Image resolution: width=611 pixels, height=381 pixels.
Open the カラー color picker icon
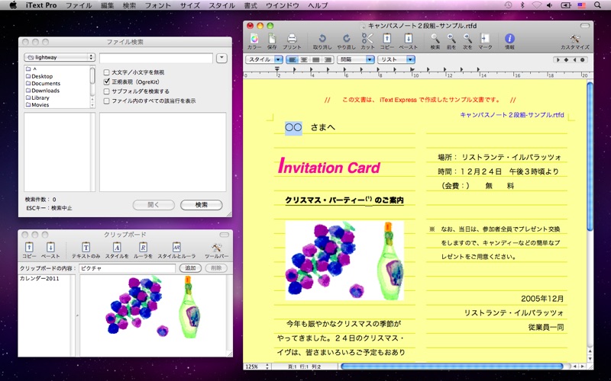pos(254,39)
